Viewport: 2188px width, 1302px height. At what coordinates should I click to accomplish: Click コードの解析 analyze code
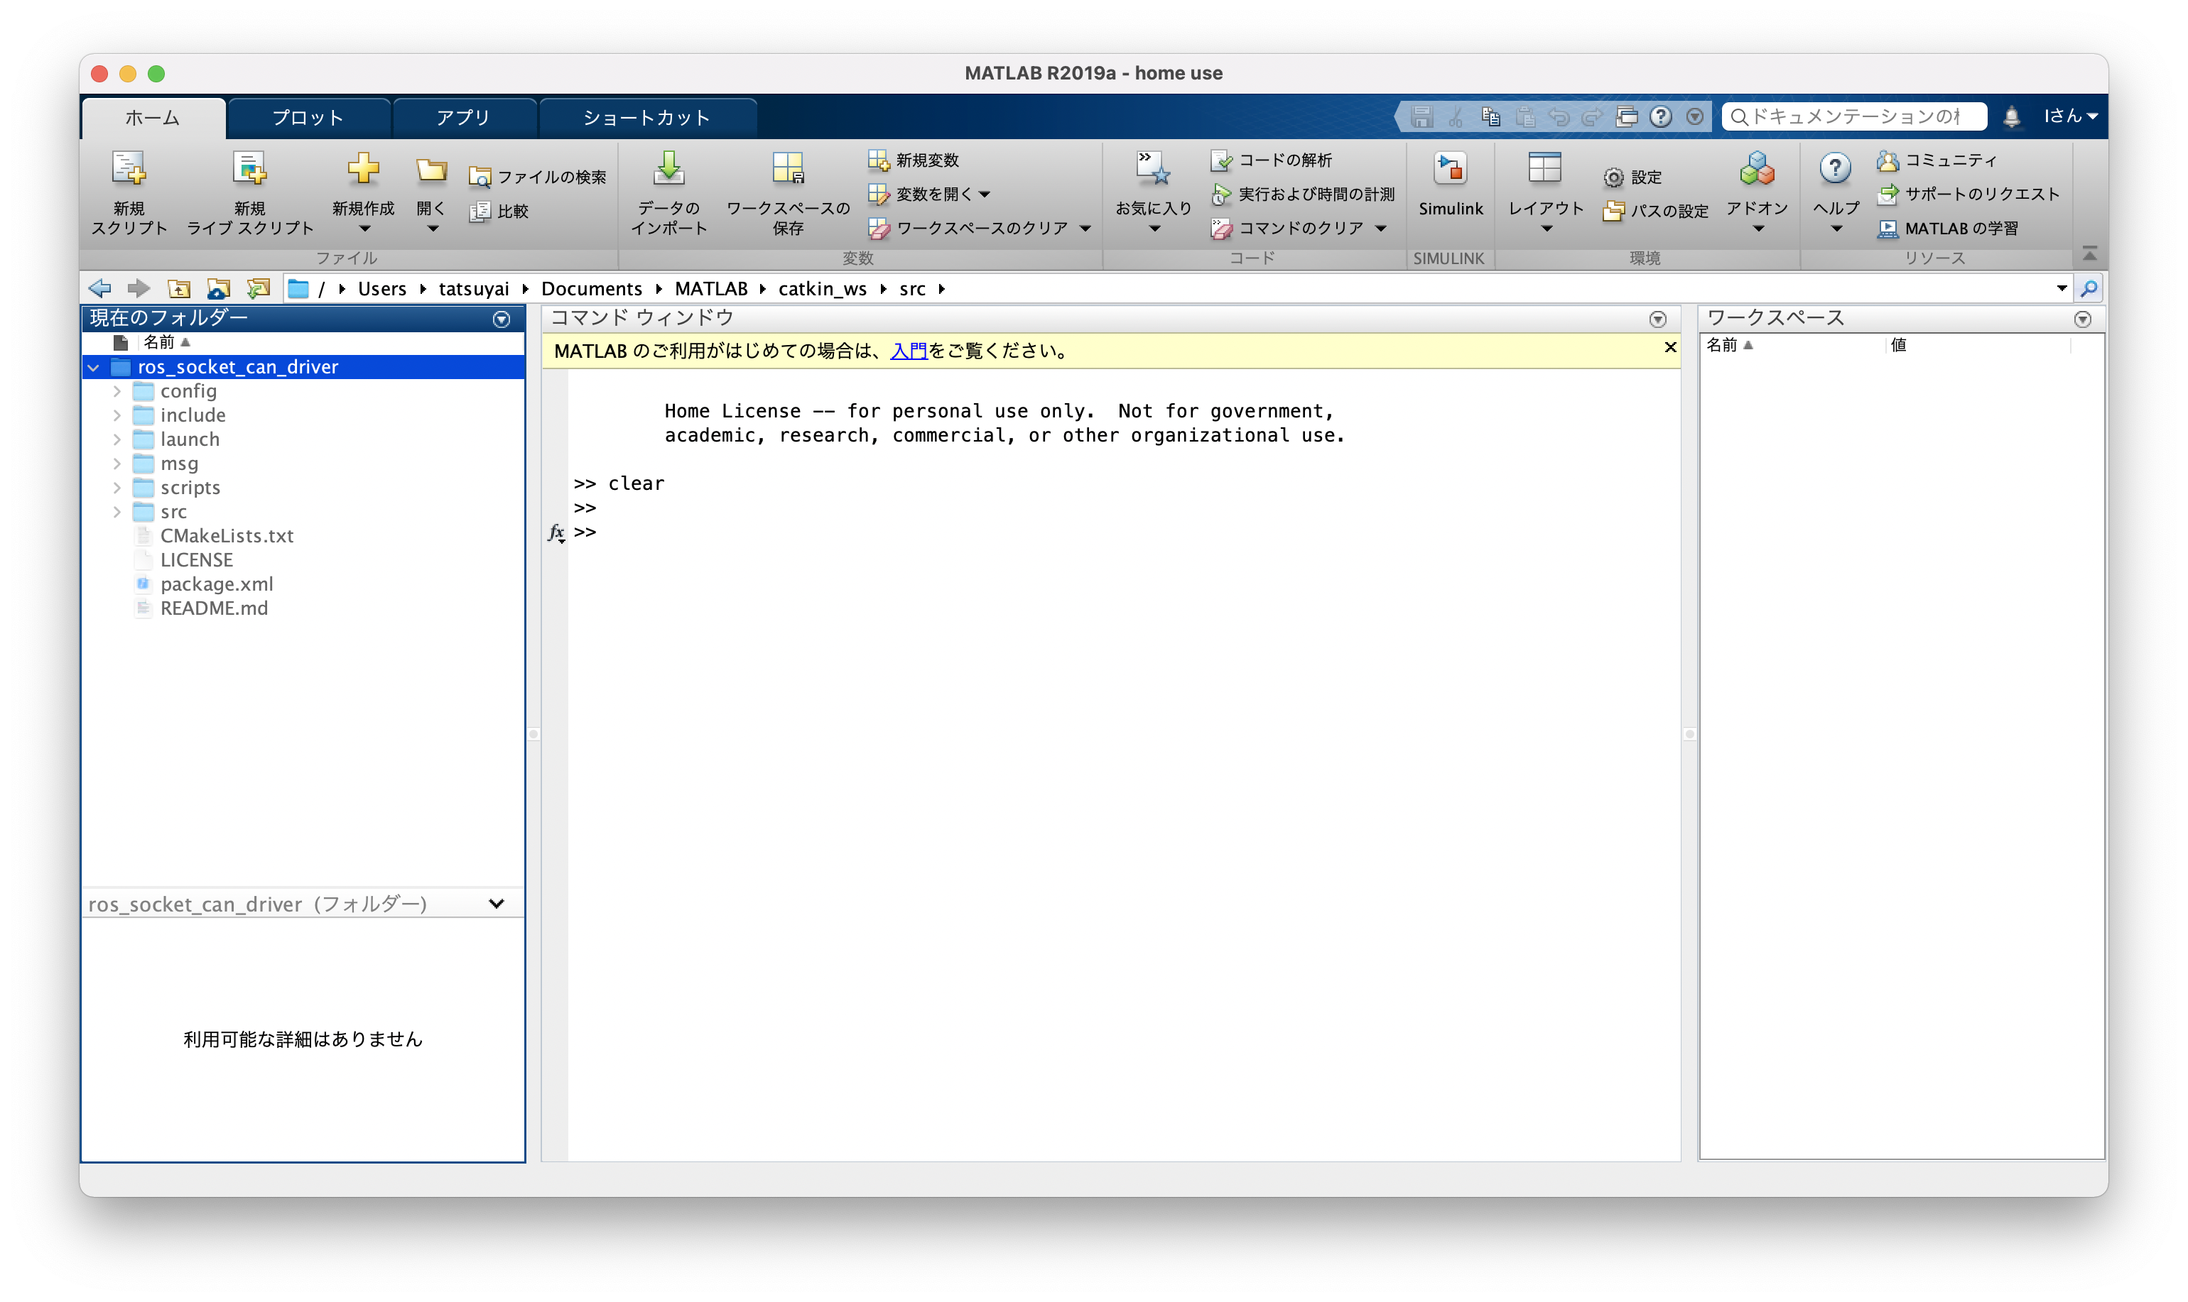[x=1272, y=160]
